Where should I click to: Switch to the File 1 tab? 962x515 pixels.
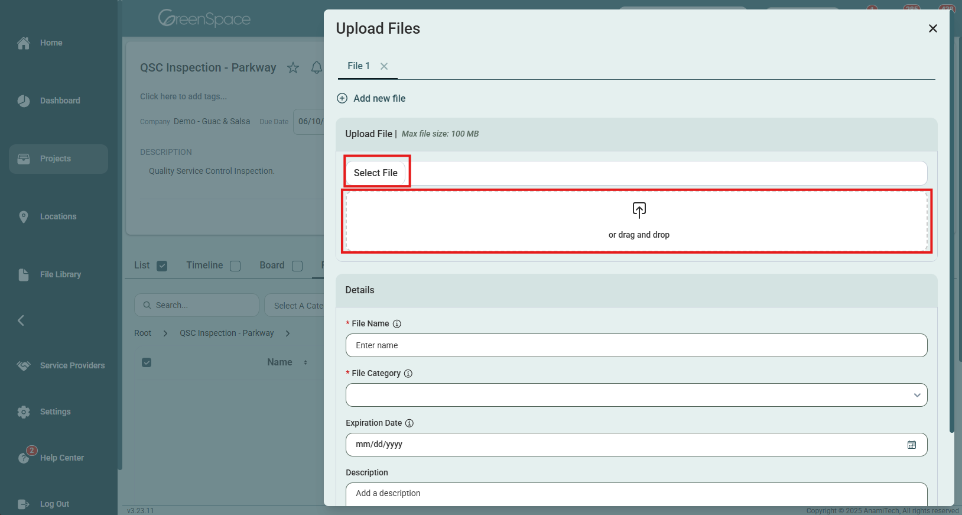[358, 66]
